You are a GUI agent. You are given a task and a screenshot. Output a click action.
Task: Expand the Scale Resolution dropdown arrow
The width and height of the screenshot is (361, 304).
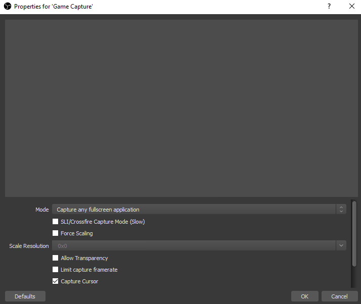pyautogui.click(x=341, y=245)
